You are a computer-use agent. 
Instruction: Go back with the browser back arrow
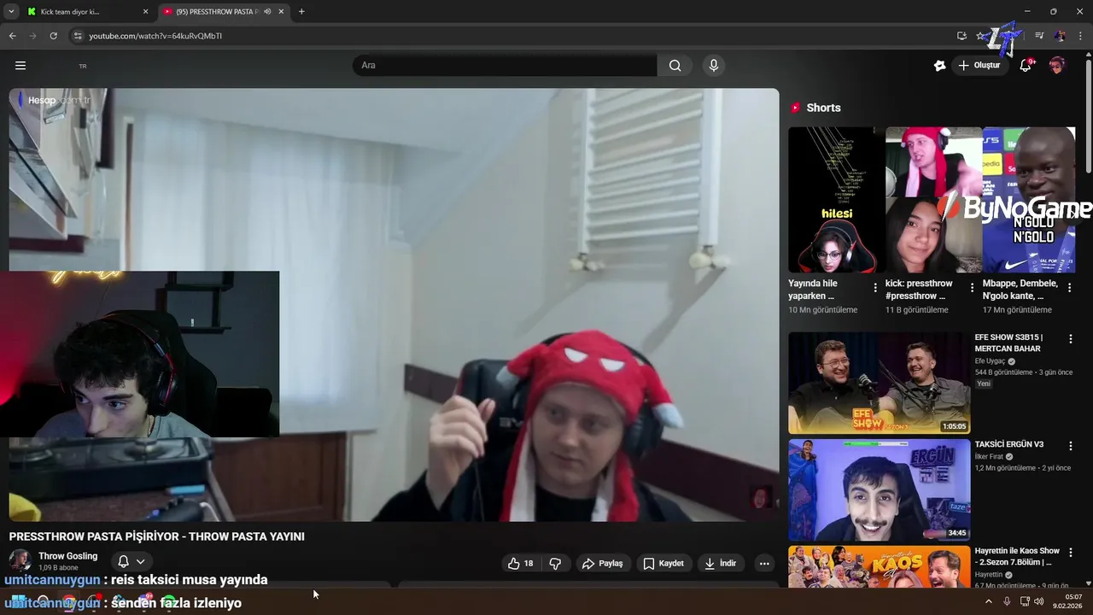pos(12,36)
